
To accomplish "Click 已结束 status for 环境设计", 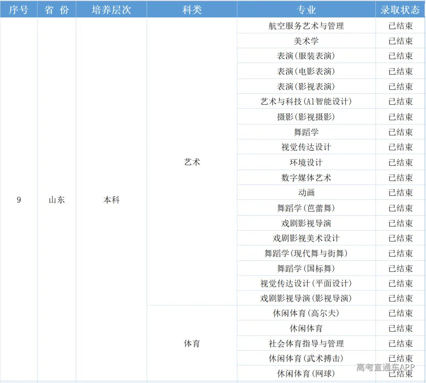I will pos(400,163).
